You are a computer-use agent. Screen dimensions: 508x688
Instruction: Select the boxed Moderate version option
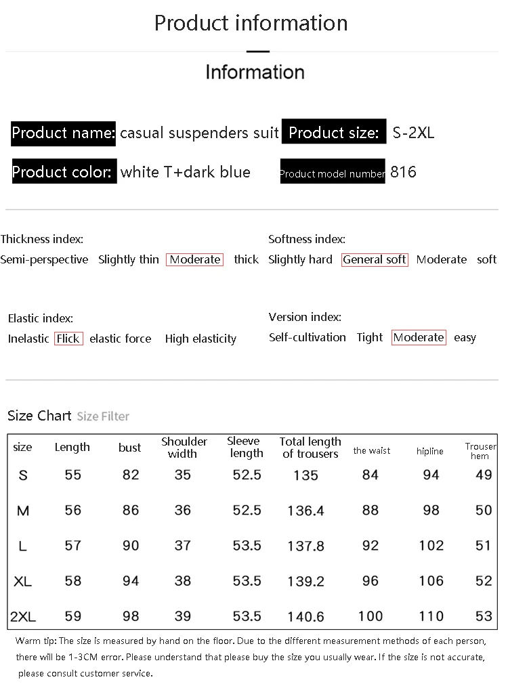pyautogui.click(x=419, y=337)
